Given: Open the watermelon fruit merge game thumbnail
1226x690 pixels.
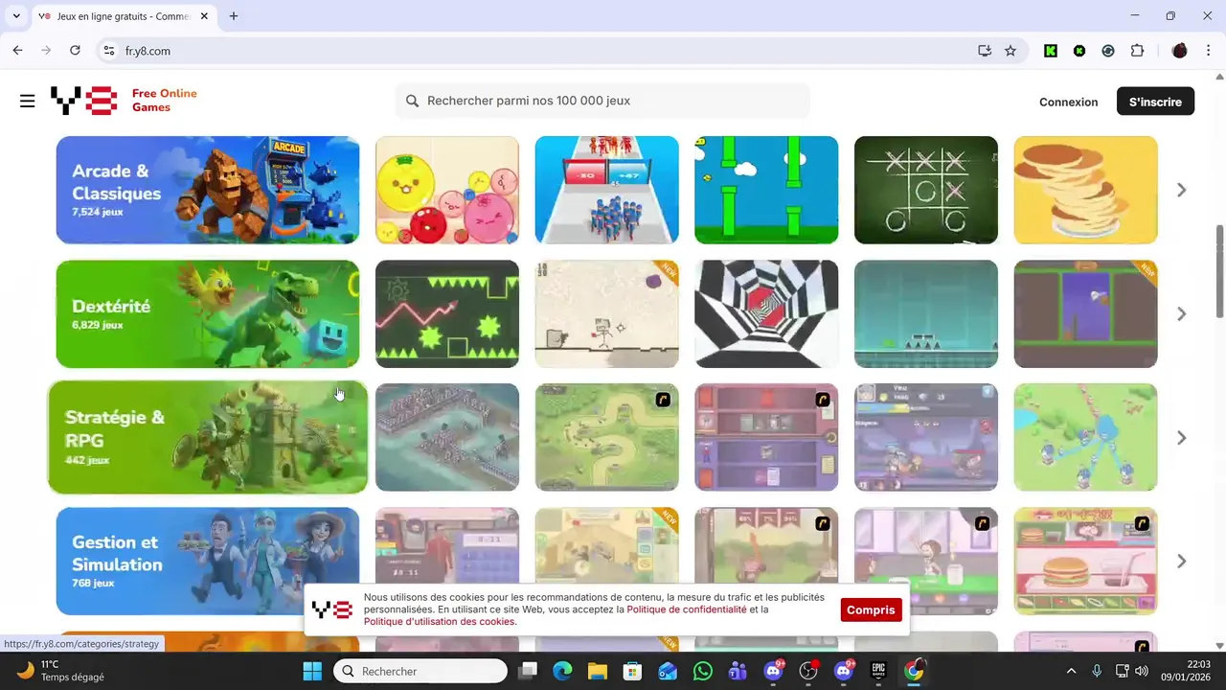Looking at the screenshot, I should [447, 190].
